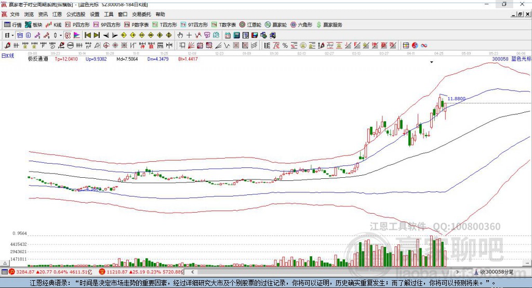Click the black right arrow icon
The image size is (532, 288).
pos(115,35)
